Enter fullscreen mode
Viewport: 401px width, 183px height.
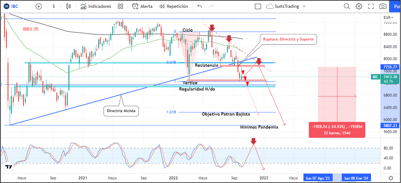coord(371,6)
